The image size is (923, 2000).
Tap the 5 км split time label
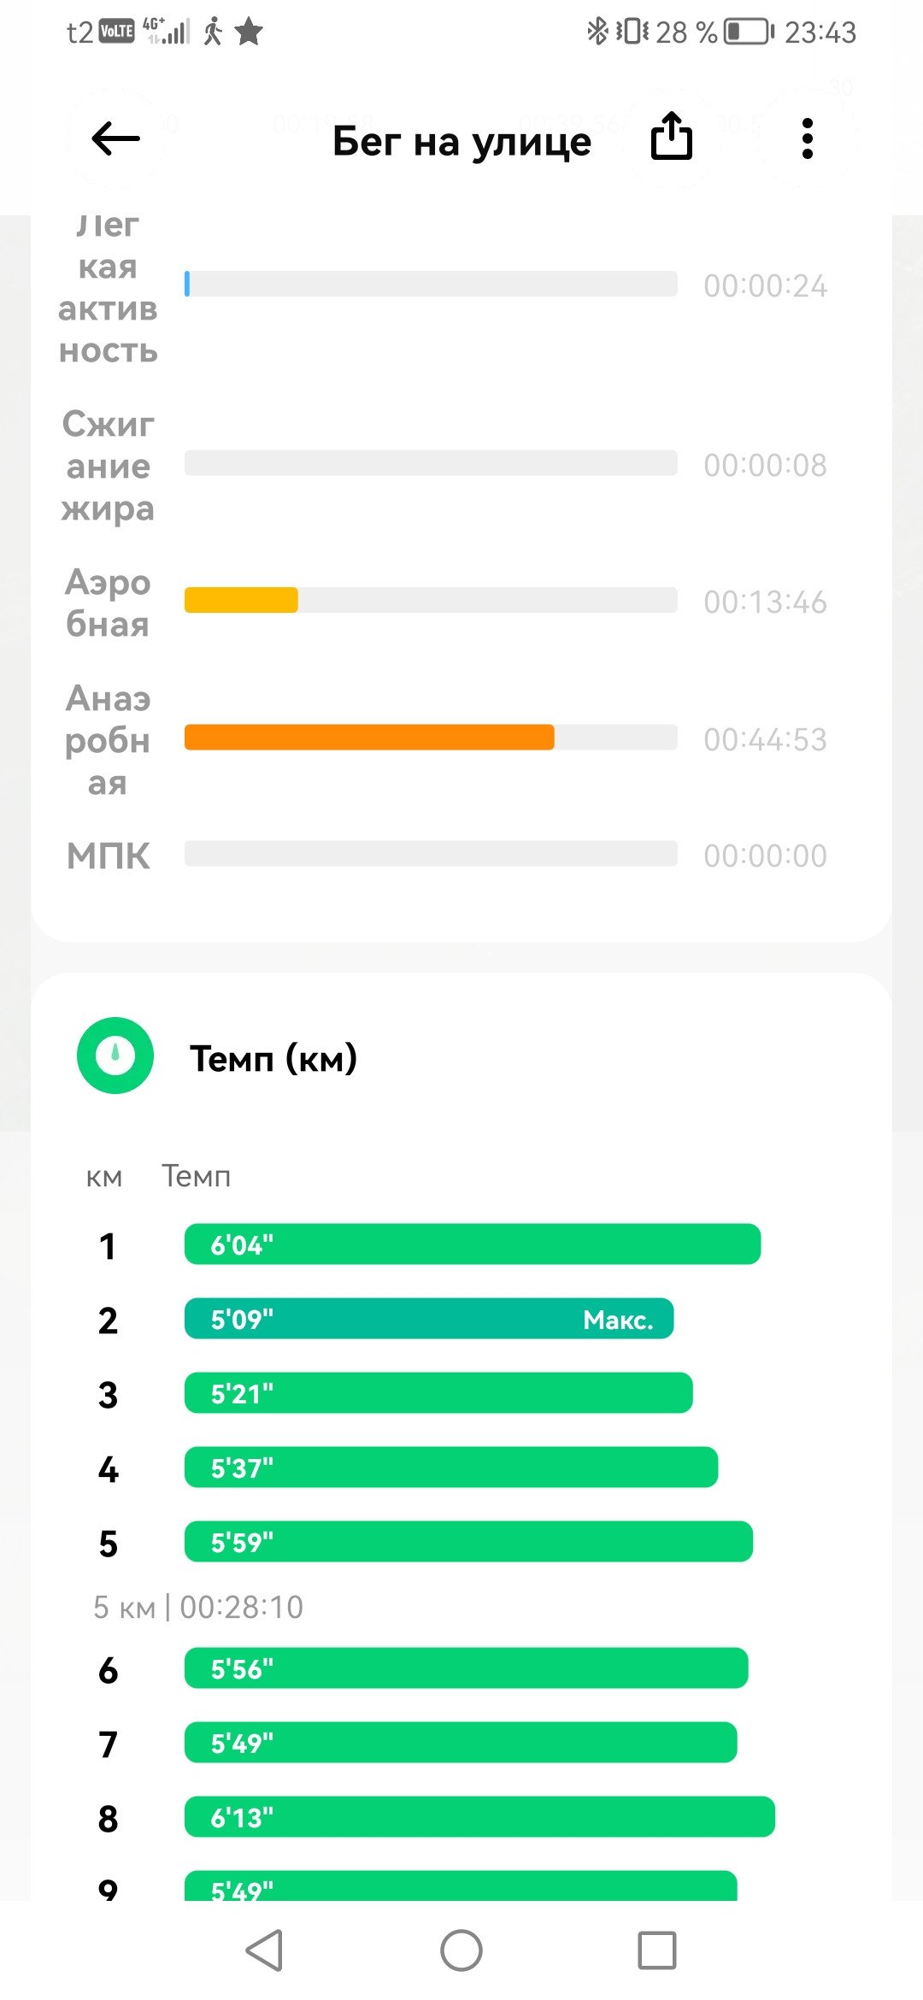198,1607
